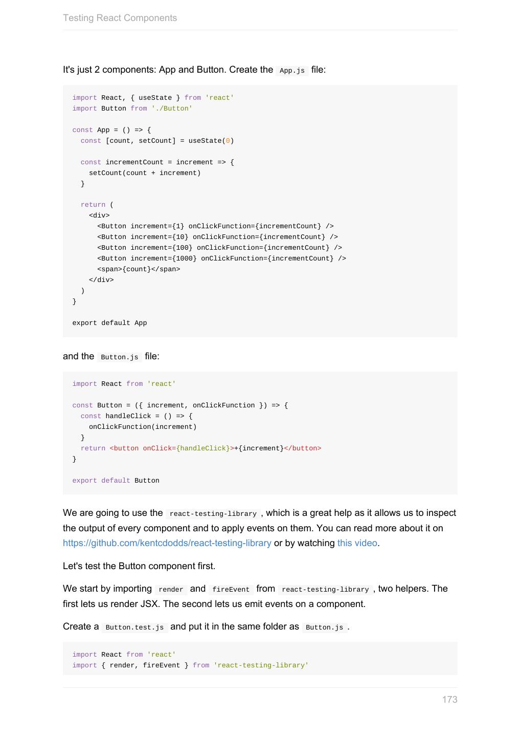This screenshot has height=737, width=521.
Task: Click the "import Button from './Button'" code line
Action: pyautogui.click(x=132, y=109)
